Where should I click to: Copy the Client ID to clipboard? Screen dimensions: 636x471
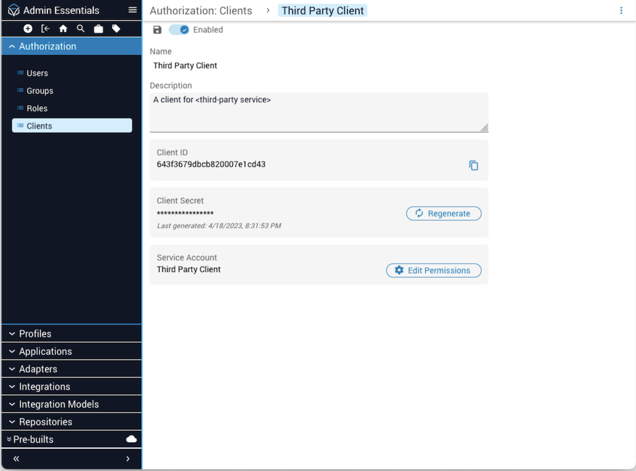[474, 166]
